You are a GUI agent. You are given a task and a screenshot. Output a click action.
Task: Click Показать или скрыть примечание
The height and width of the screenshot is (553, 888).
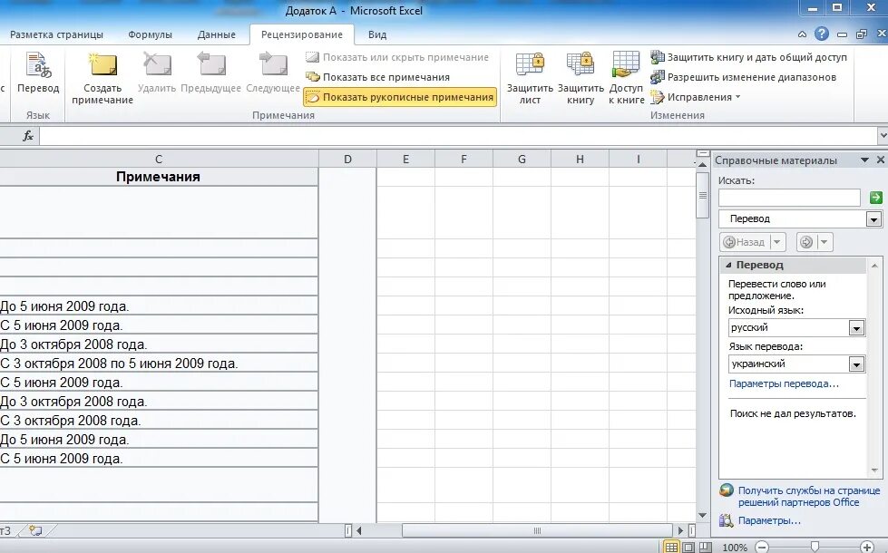(x=397, y=57)
